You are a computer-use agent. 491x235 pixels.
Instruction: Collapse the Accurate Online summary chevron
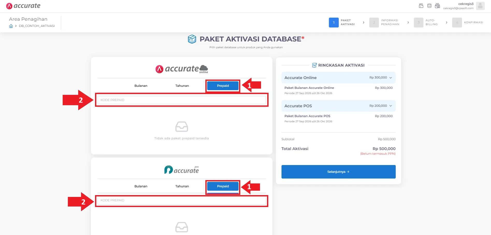coord(391,78)
